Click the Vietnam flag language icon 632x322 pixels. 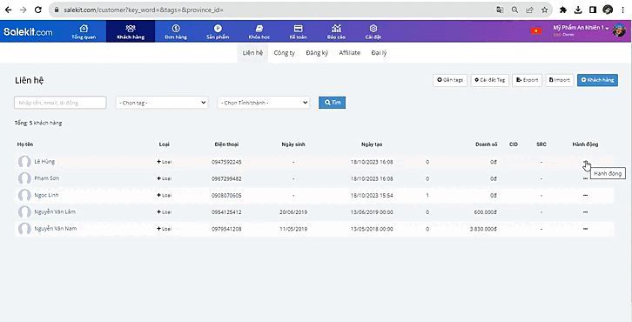tap(536, 30)
